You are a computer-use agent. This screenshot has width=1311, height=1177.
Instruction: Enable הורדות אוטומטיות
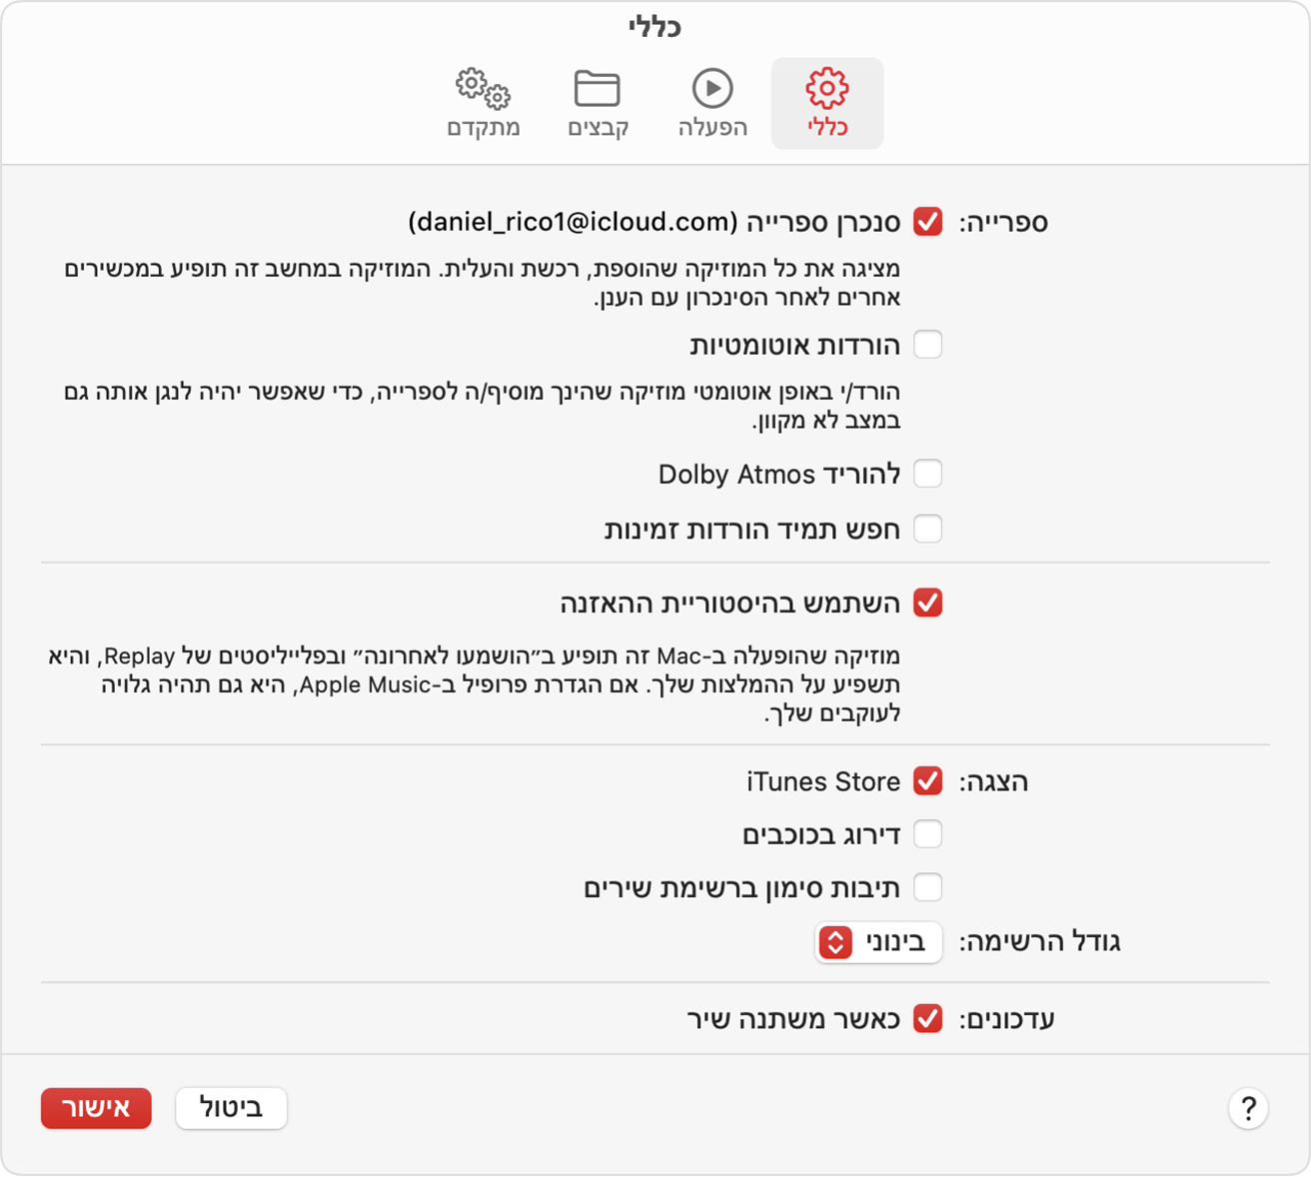click(928, 345)
